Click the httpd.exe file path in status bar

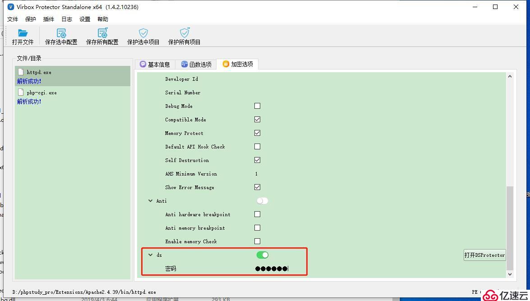pos(84,292)
